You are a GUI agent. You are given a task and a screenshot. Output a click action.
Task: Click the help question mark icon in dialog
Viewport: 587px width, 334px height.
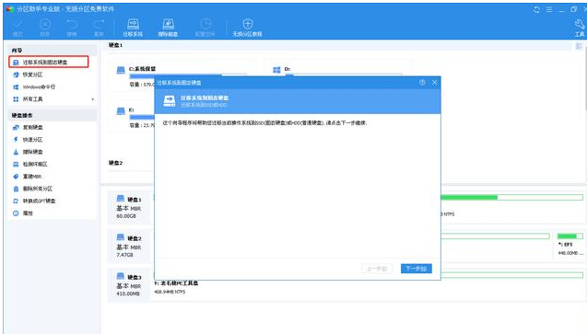coord(422,83)
